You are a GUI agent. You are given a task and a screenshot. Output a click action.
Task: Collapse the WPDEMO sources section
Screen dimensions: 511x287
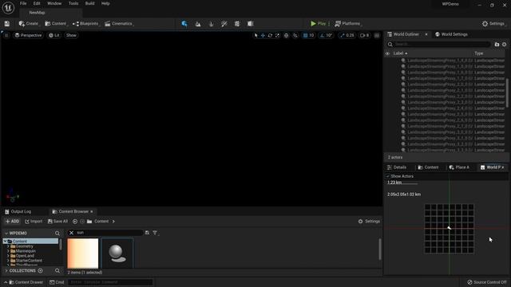[6, 233]
